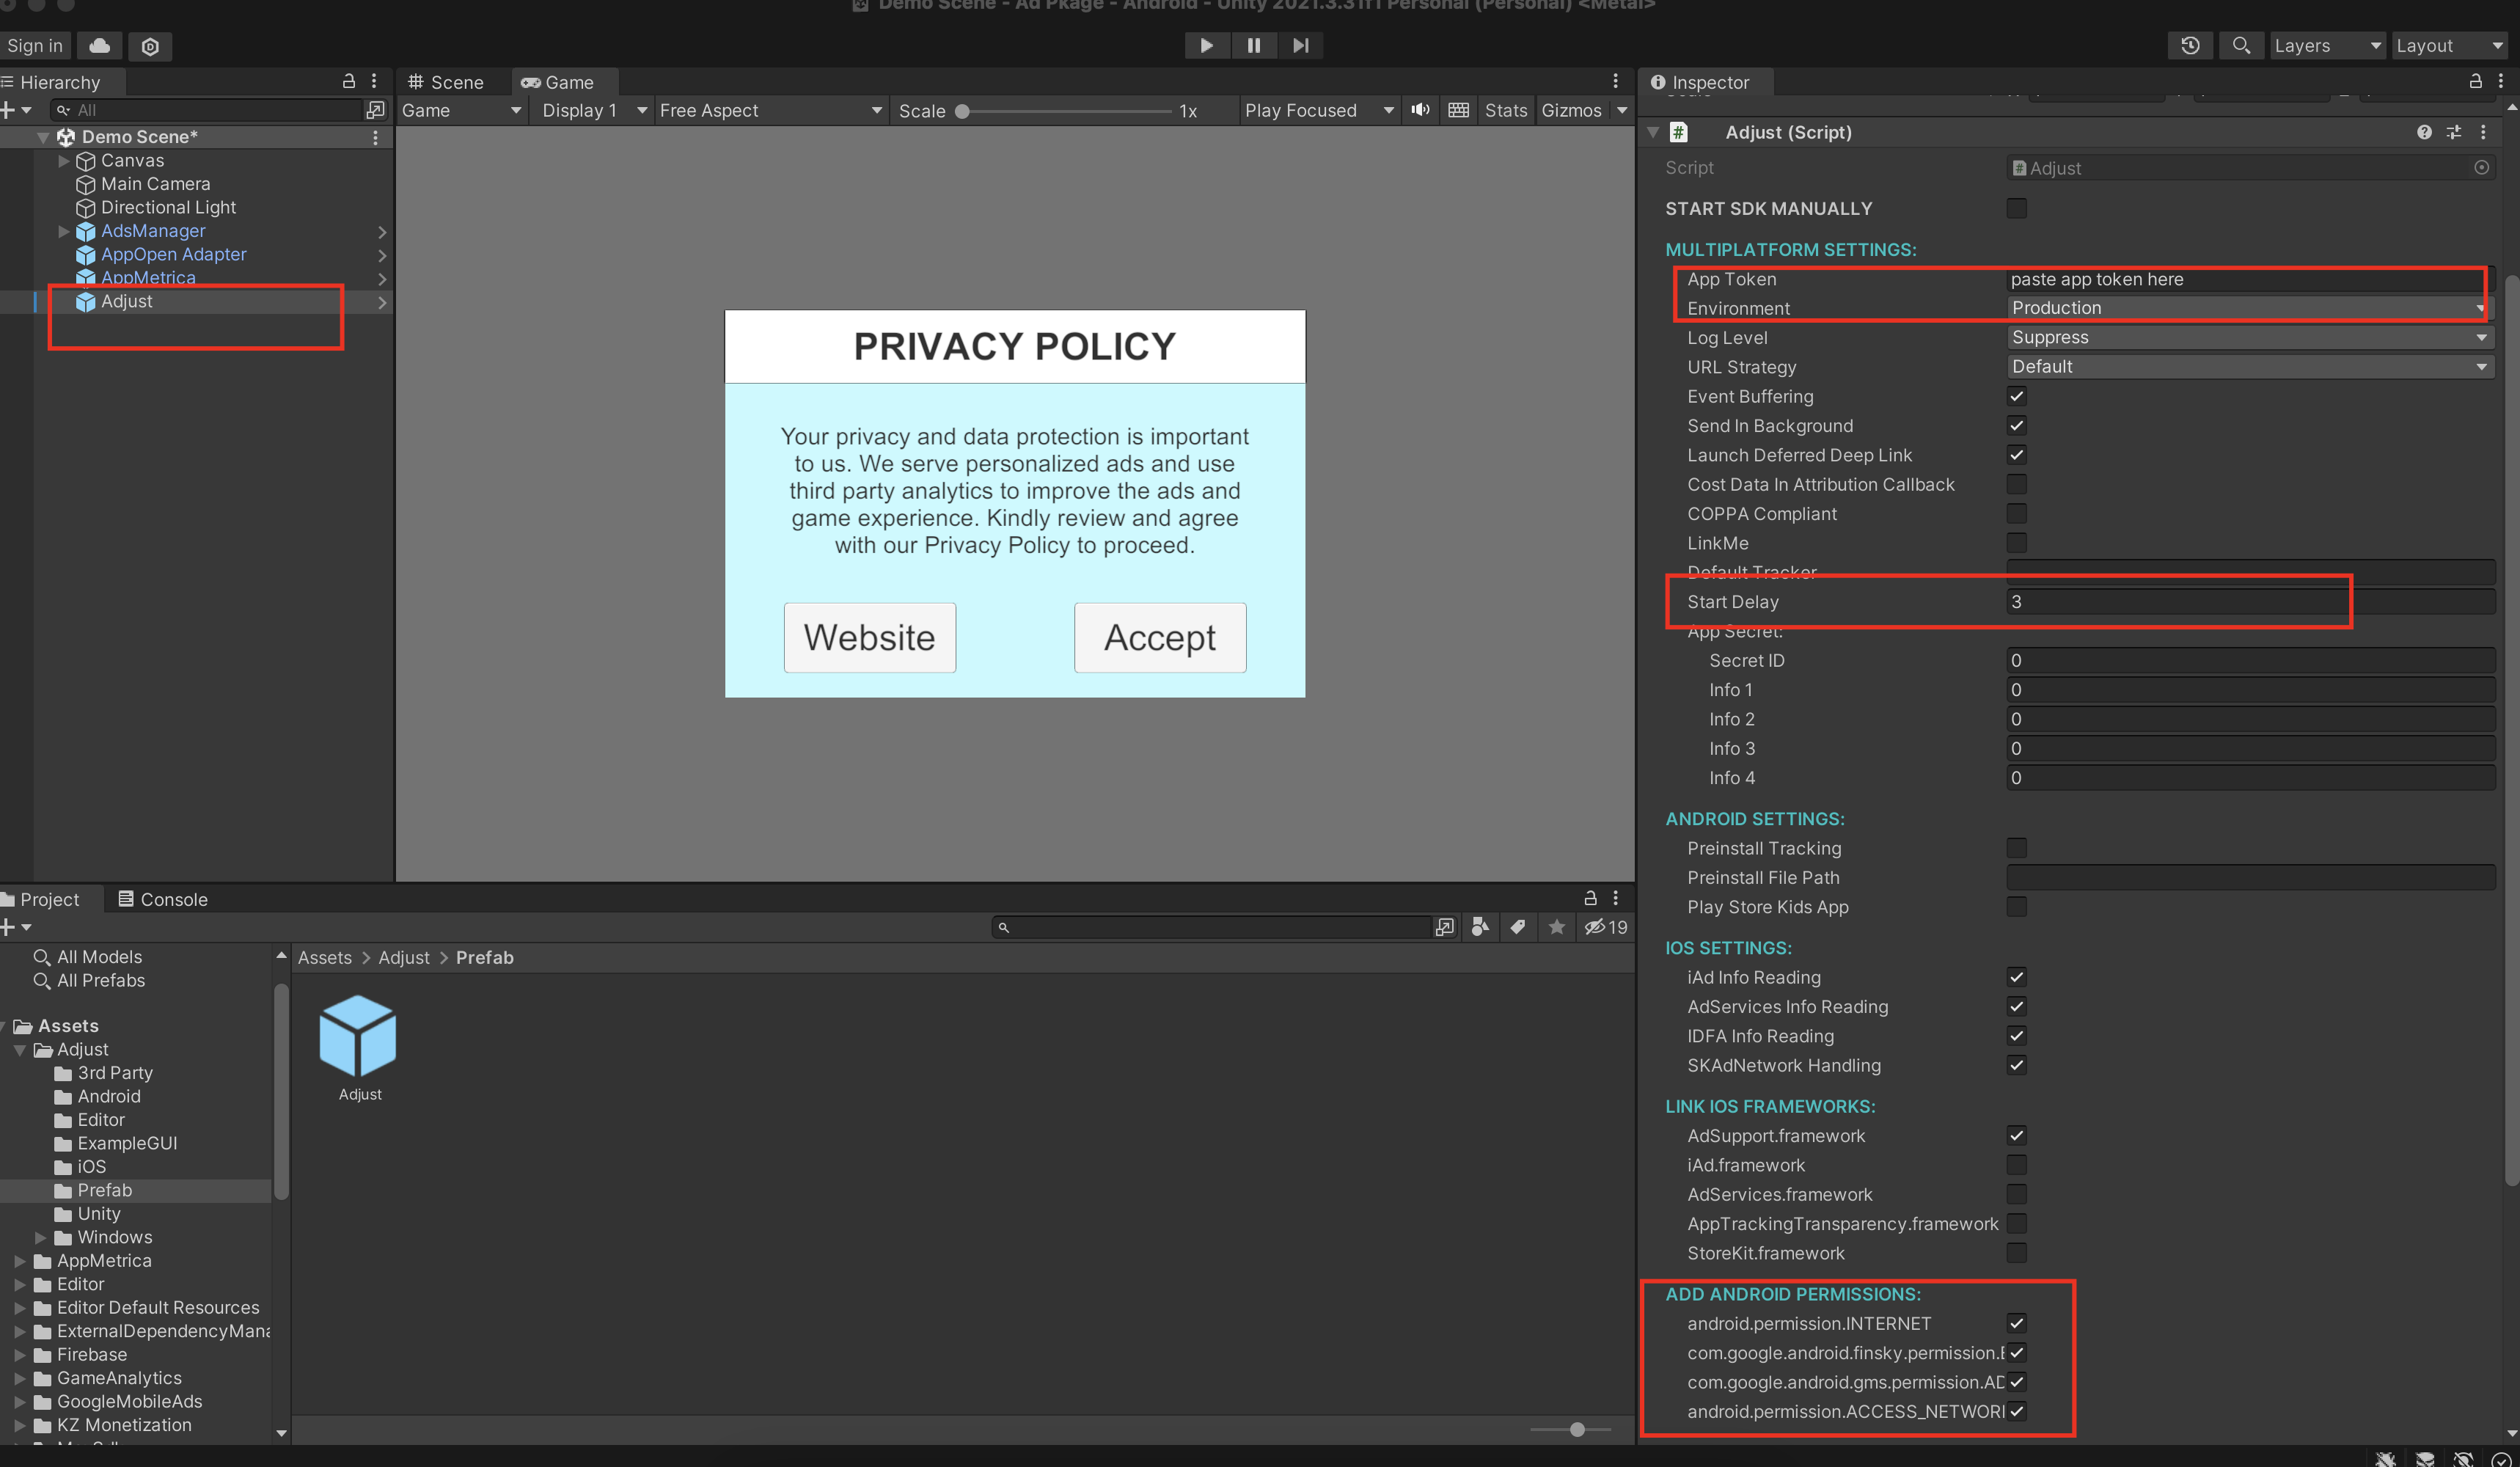Click the Accept button in privacy dialog

(x=1159, y=637)
